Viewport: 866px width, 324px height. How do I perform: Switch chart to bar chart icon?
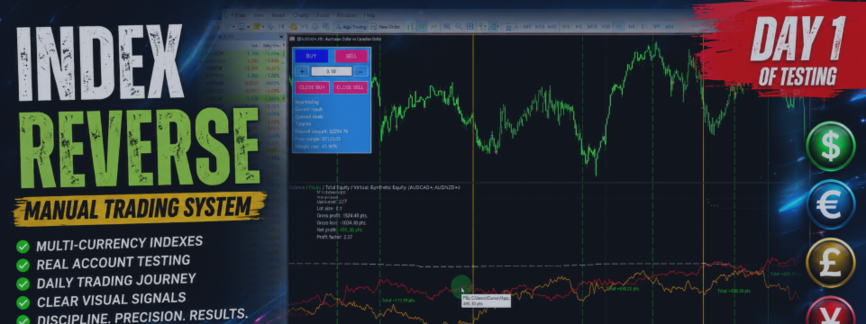tap(410, 27)
